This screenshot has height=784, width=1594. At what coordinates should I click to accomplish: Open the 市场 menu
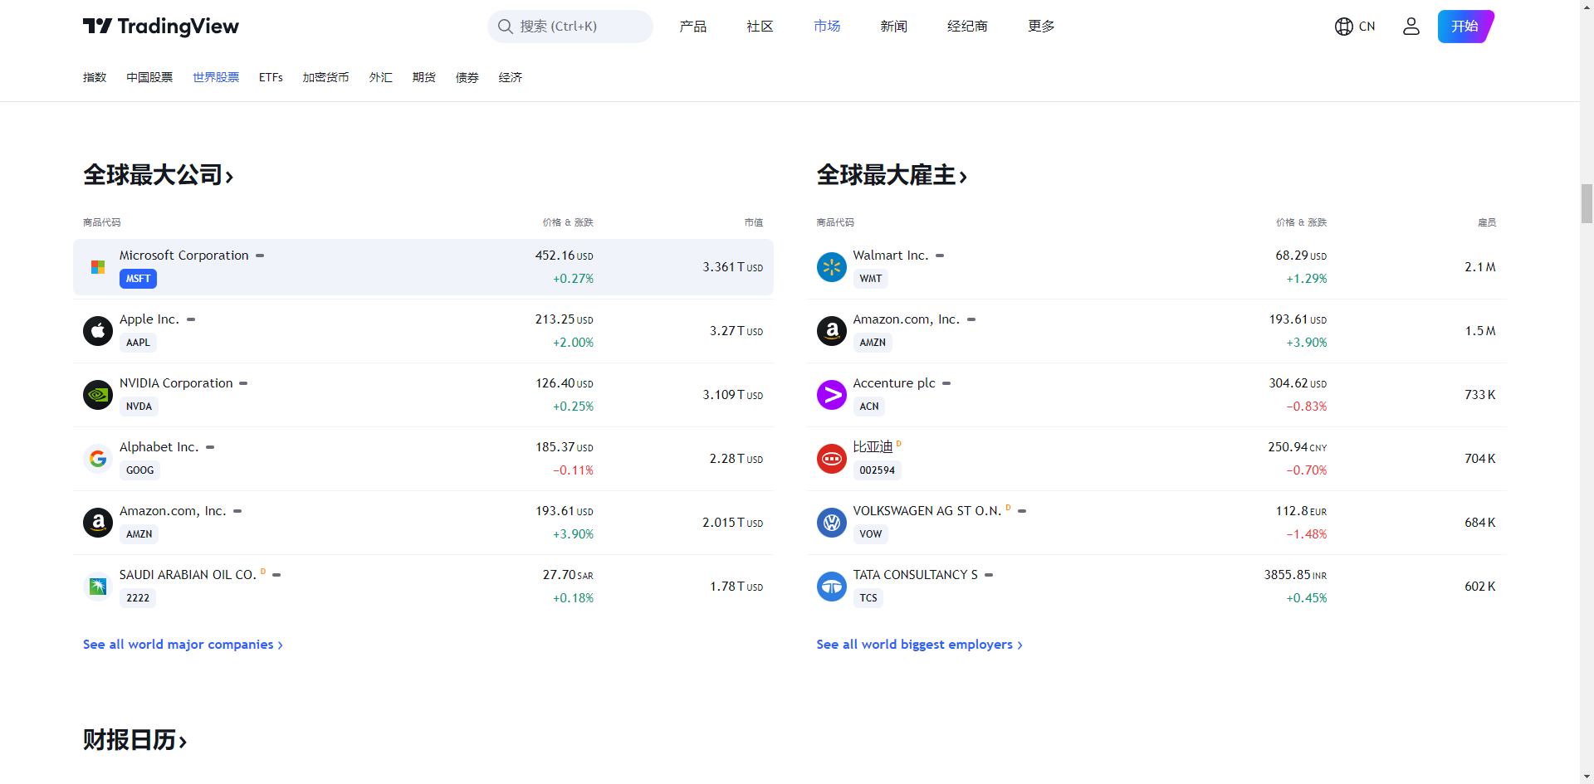point(827,27)
